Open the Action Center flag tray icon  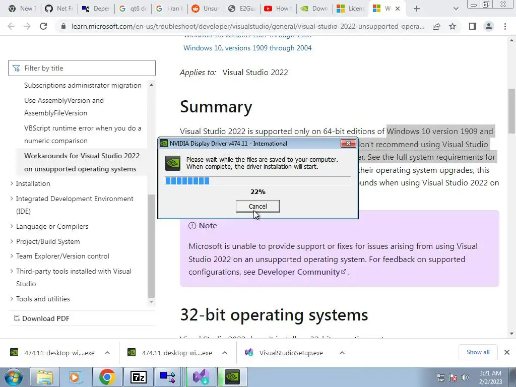pyautogui.click(x=453, y=377)
